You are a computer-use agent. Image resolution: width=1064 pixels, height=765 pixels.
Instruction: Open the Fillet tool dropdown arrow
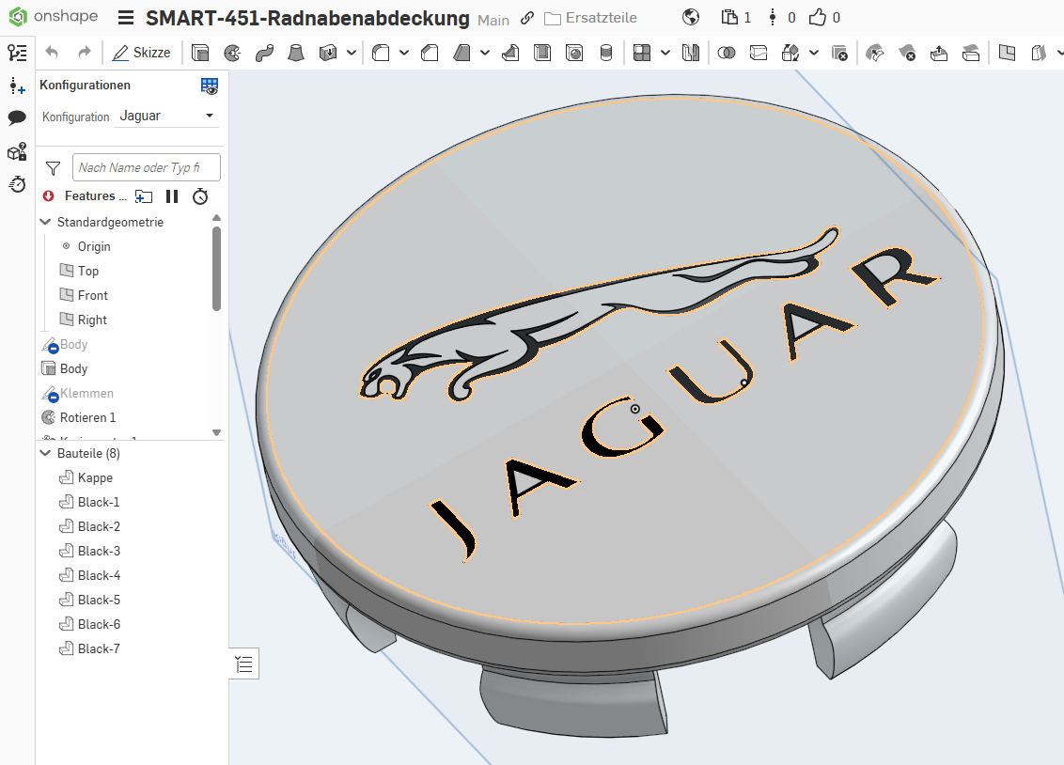tap(404, 53)
